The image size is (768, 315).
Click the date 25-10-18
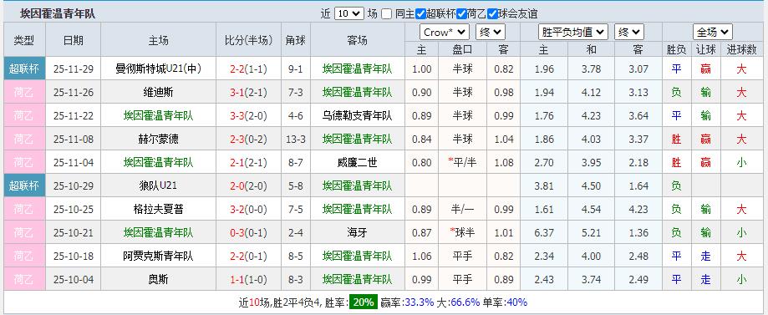73,256
